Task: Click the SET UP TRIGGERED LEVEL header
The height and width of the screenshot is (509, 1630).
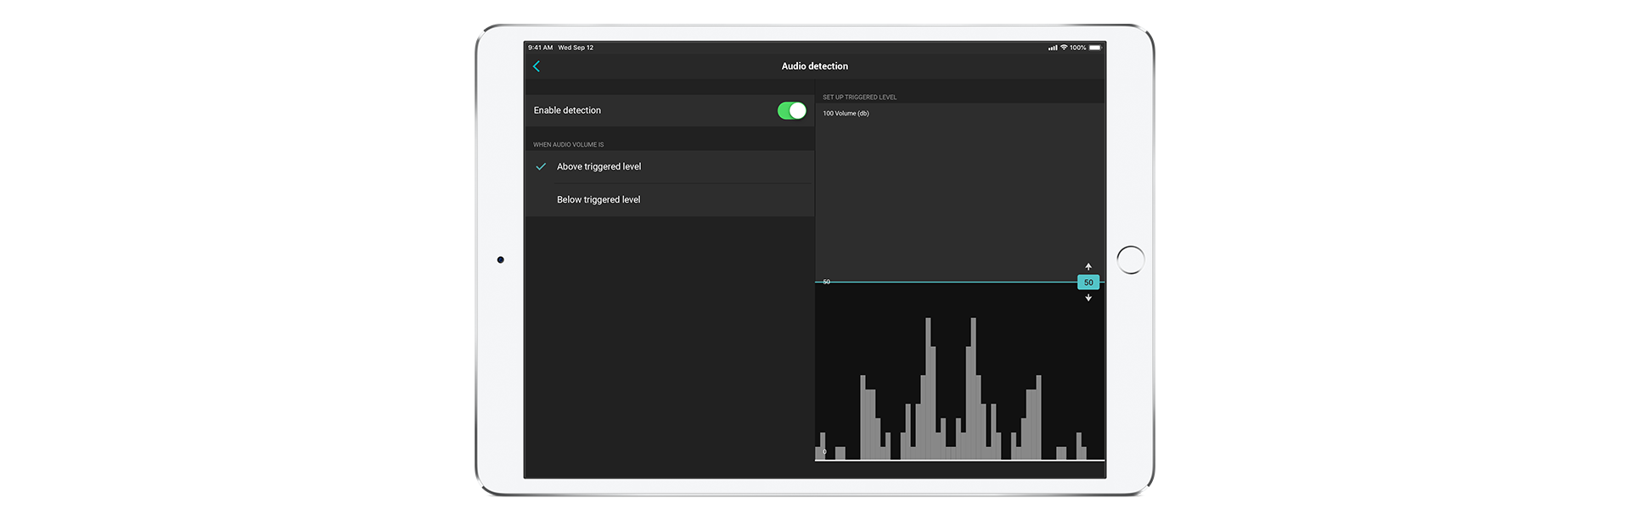Action: (x=859, y=98)
